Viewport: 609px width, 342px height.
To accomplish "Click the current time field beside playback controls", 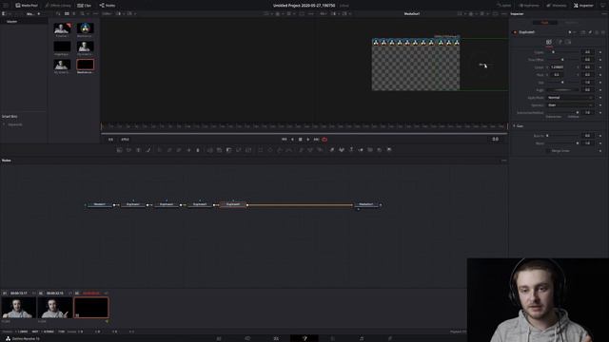I will click(495, 140).
